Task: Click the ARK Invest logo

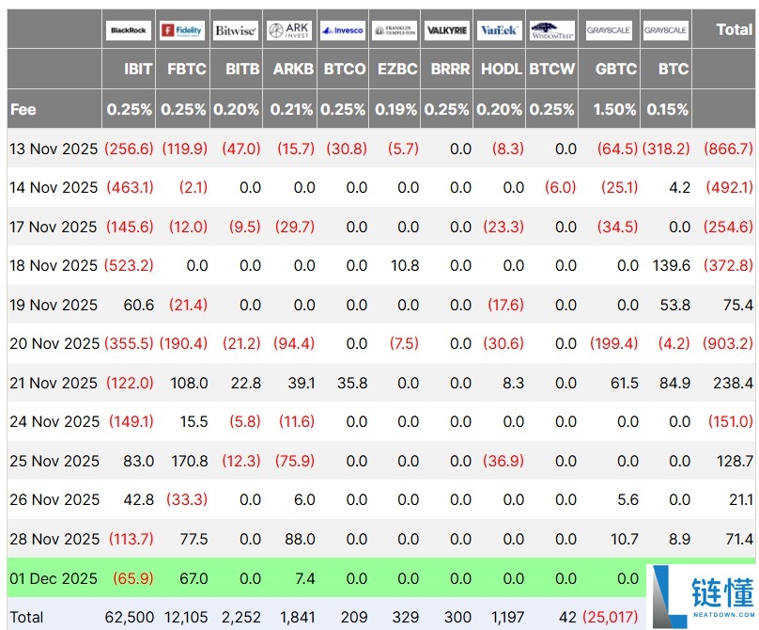Action: pos(289,30)
